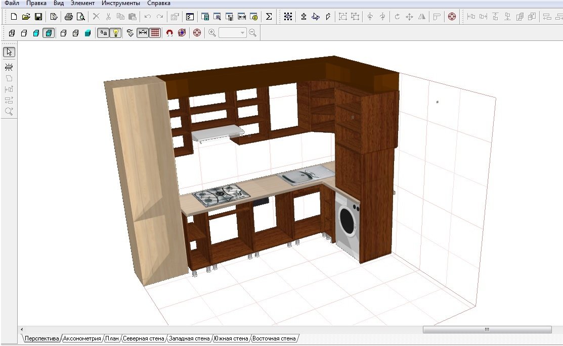Print the kitchen design
This screenshot has width=563, height=346.
[x=69, y=17]
